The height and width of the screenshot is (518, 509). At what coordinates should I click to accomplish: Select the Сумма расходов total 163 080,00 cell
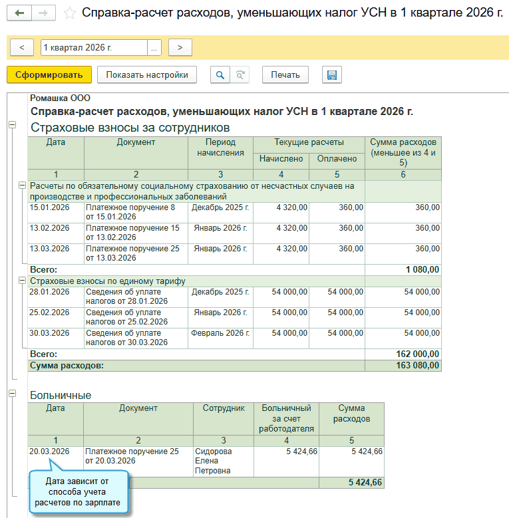pos(403,366)
